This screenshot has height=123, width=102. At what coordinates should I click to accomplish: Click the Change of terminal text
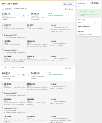(11, 110)
